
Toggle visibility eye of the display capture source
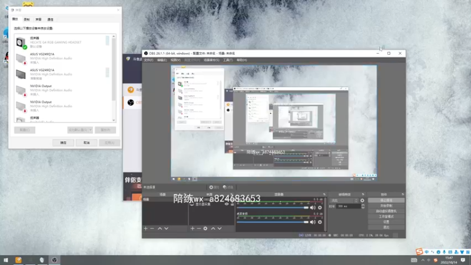click(x=227, y=204)
